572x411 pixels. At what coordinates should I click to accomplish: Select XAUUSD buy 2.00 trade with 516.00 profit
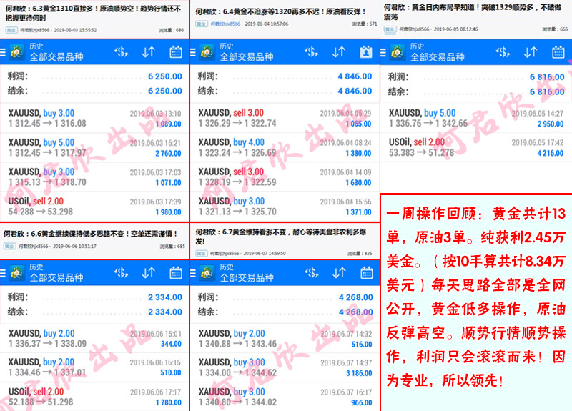point(285,338)
